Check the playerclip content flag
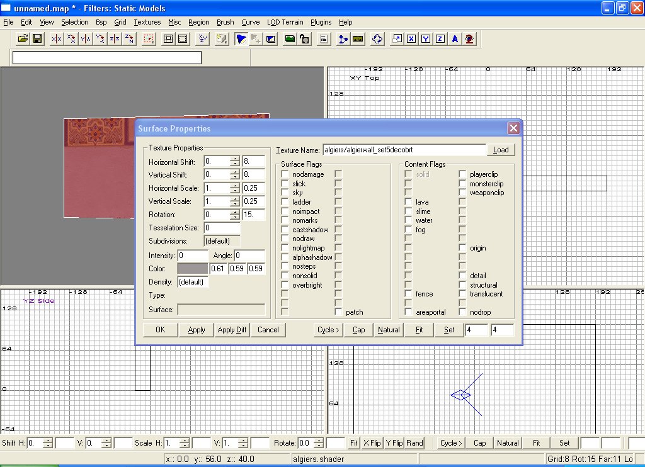The height and width of the screenshot is (467, 645). (463, 175)
